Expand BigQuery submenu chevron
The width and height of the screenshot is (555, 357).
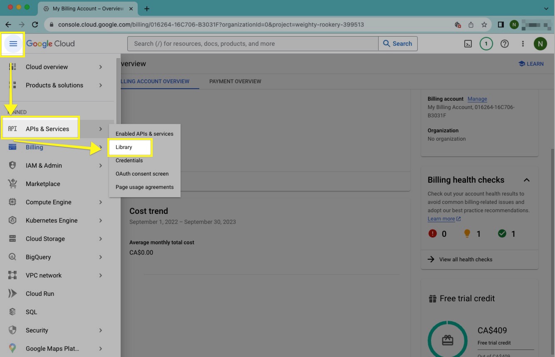pos(101,257)
